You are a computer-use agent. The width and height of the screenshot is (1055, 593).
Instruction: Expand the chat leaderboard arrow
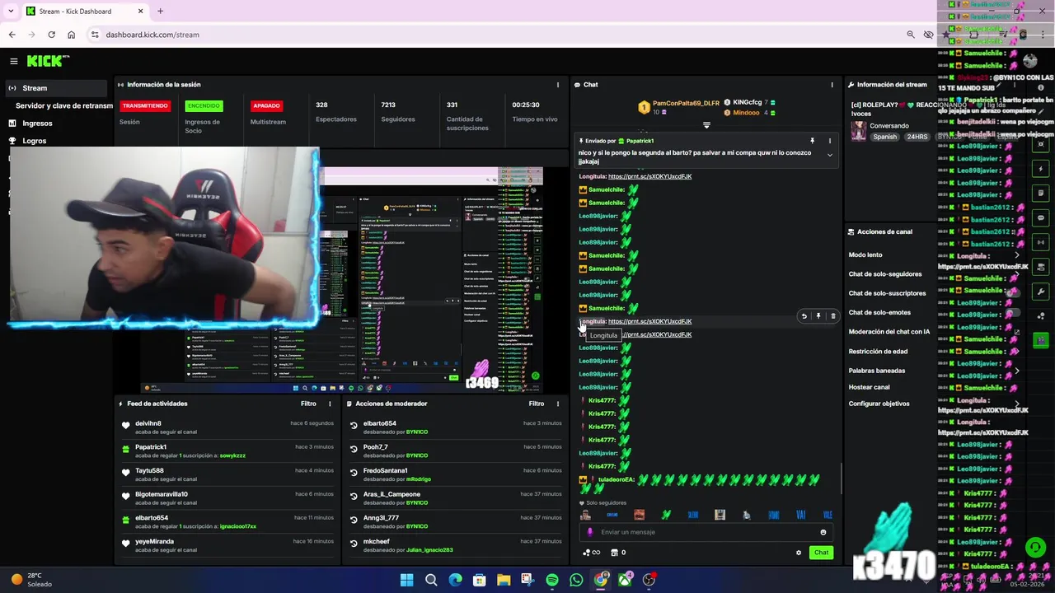click(x=706, y=125)
